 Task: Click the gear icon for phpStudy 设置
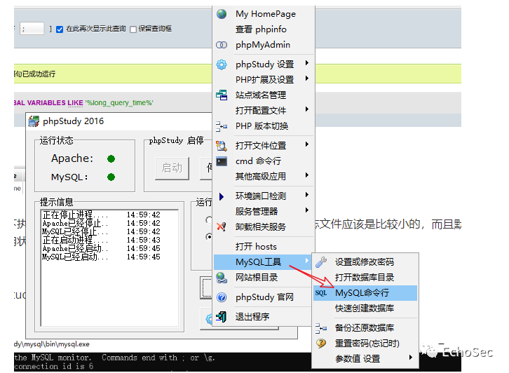coord(222,65)
